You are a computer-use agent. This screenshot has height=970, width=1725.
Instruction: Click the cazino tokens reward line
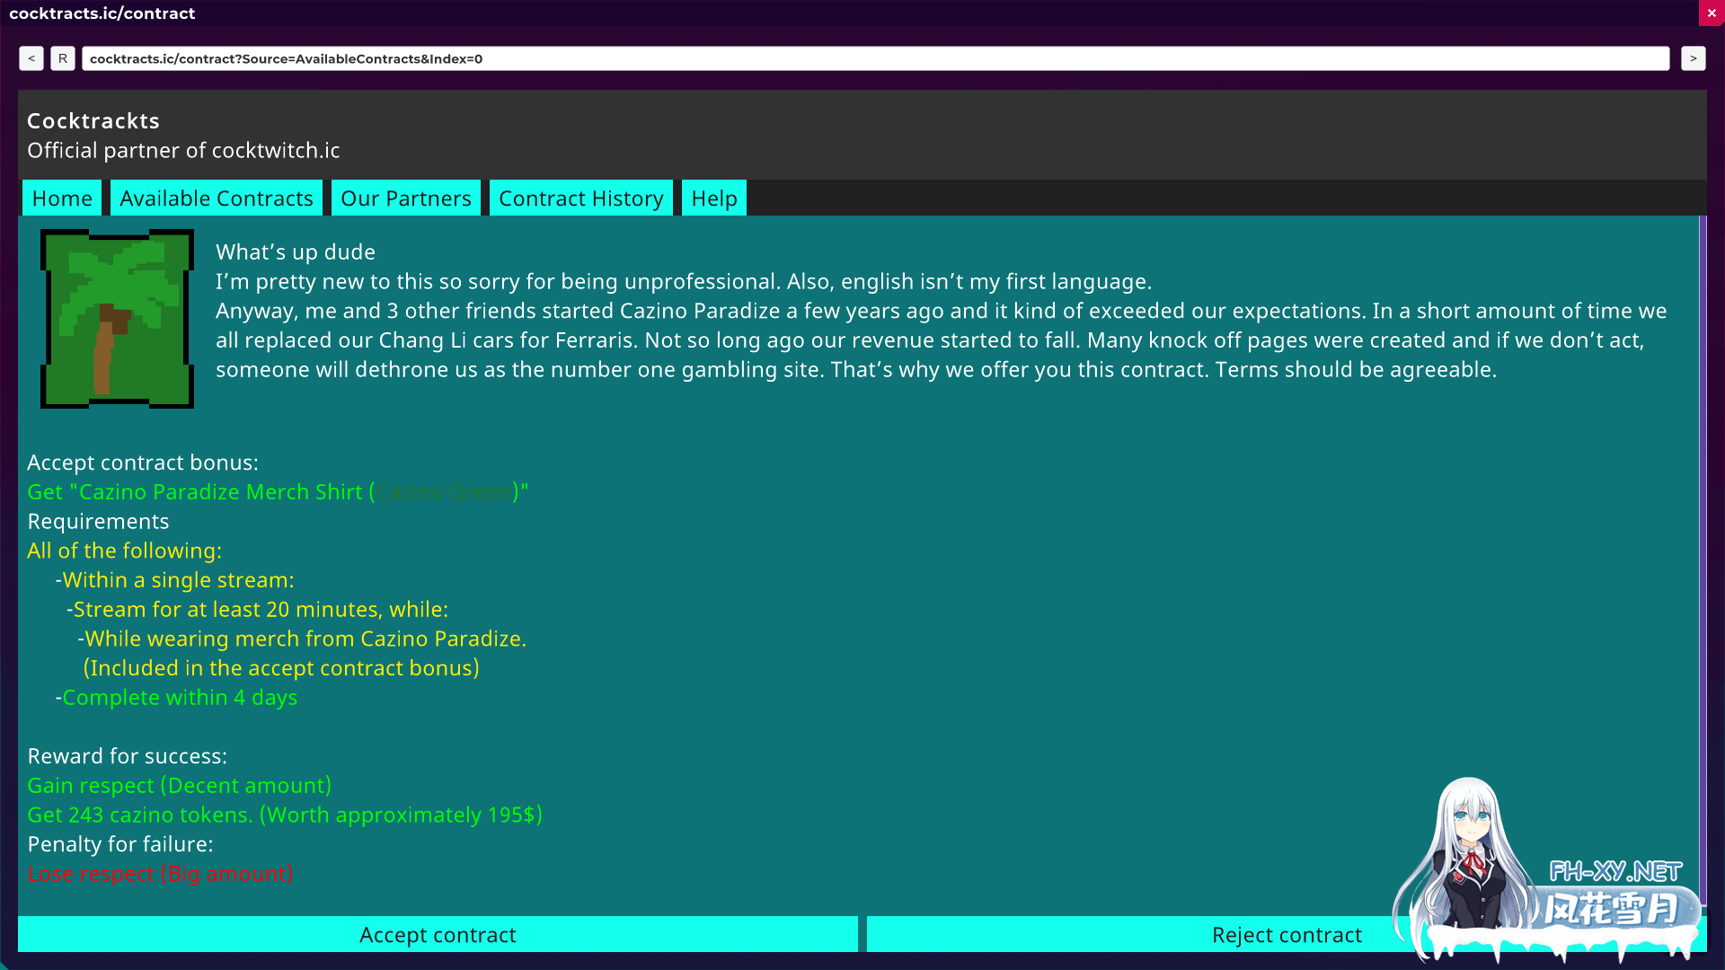(285, 815)
